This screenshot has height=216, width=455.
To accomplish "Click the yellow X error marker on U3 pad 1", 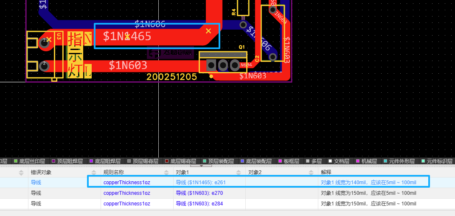I will (49, 39).
